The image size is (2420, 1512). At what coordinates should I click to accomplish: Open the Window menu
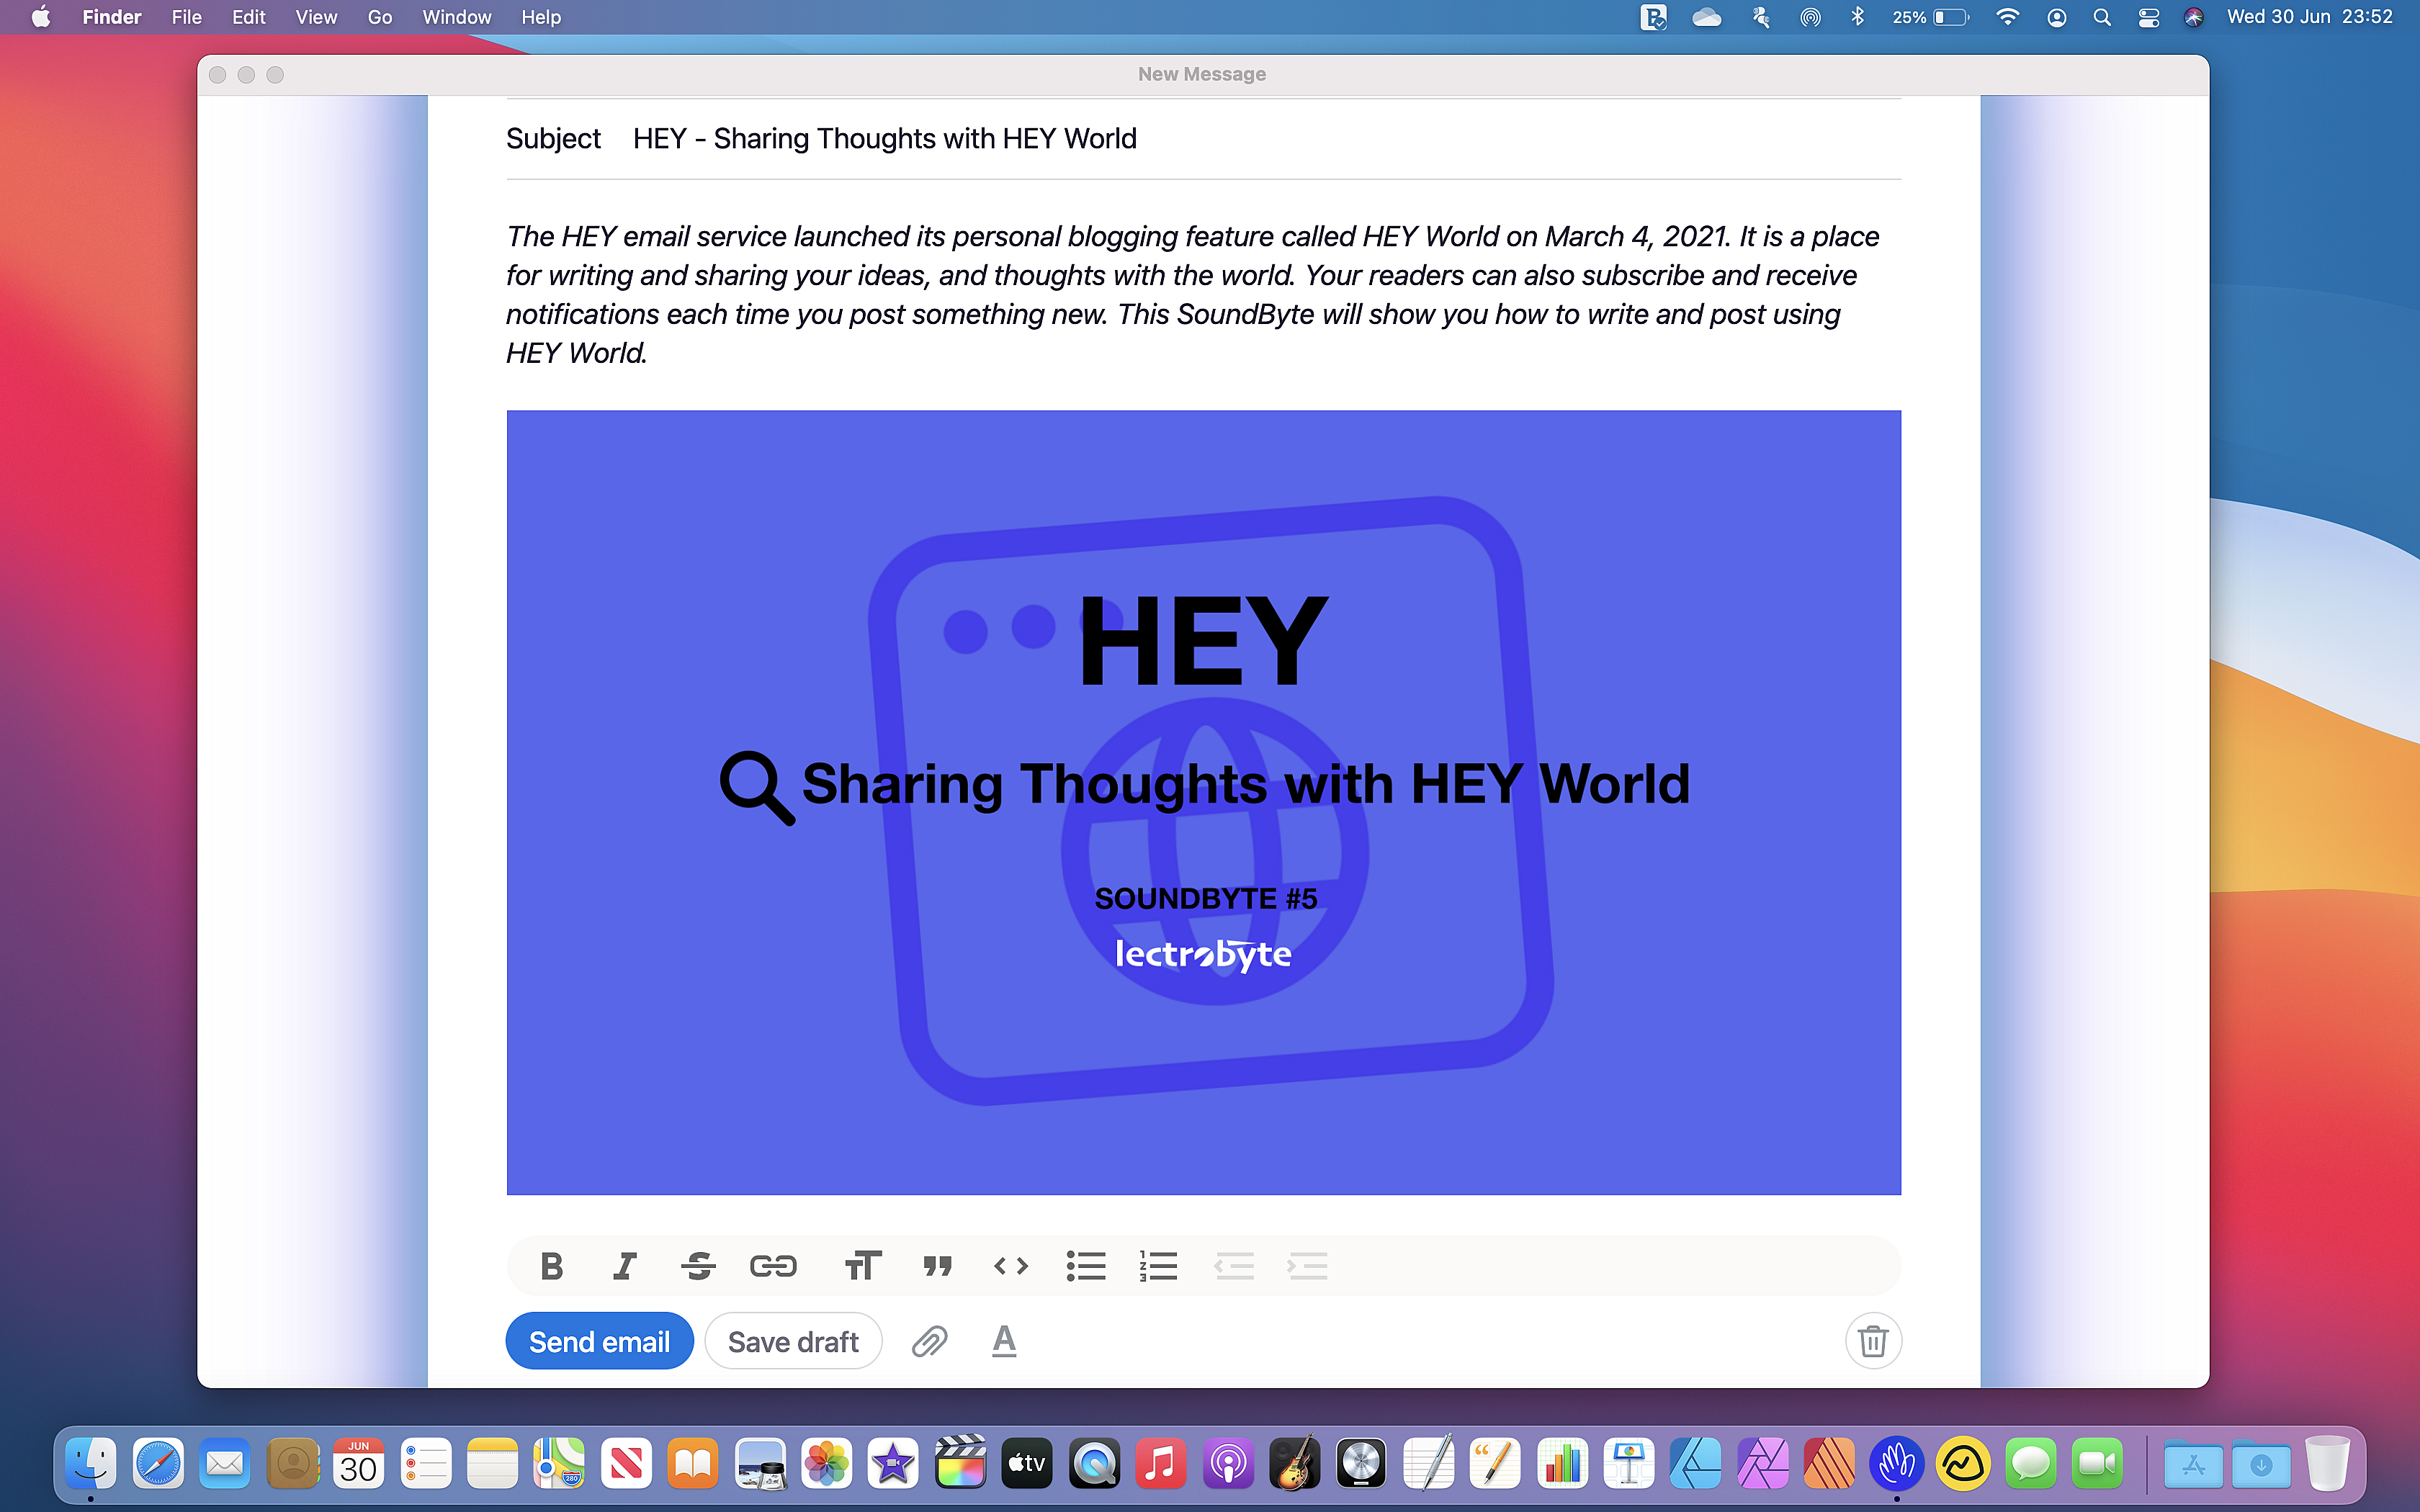pyautogui.click(x=456, y=17)
